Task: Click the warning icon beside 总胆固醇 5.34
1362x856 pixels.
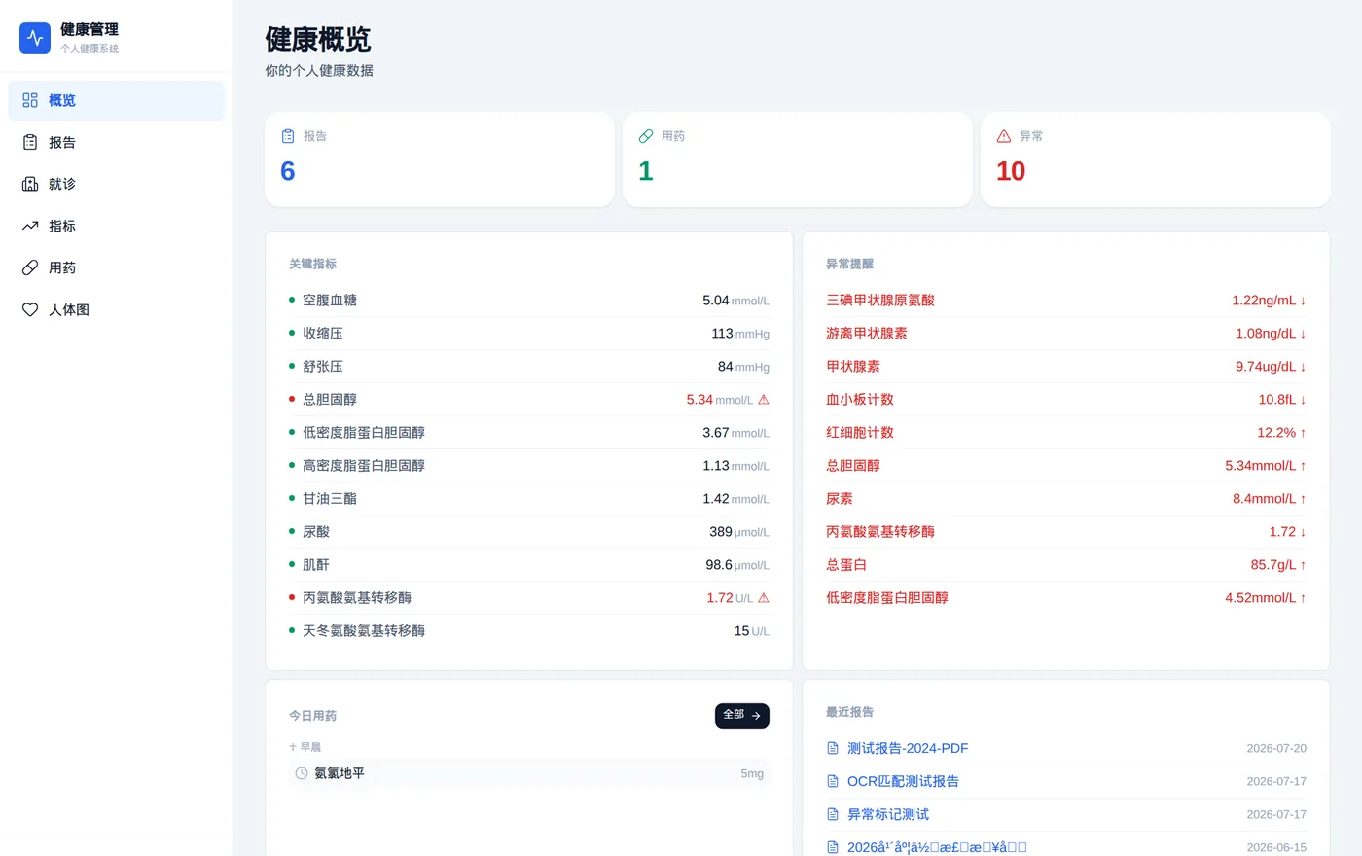Action: point(764,400)
